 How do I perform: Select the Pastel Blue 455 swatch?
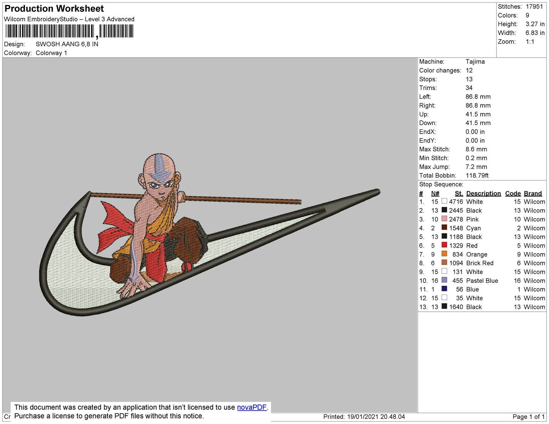[444, 280]
